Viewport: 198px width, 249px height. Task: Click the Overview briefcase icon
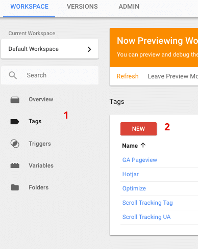click(15, 100)
